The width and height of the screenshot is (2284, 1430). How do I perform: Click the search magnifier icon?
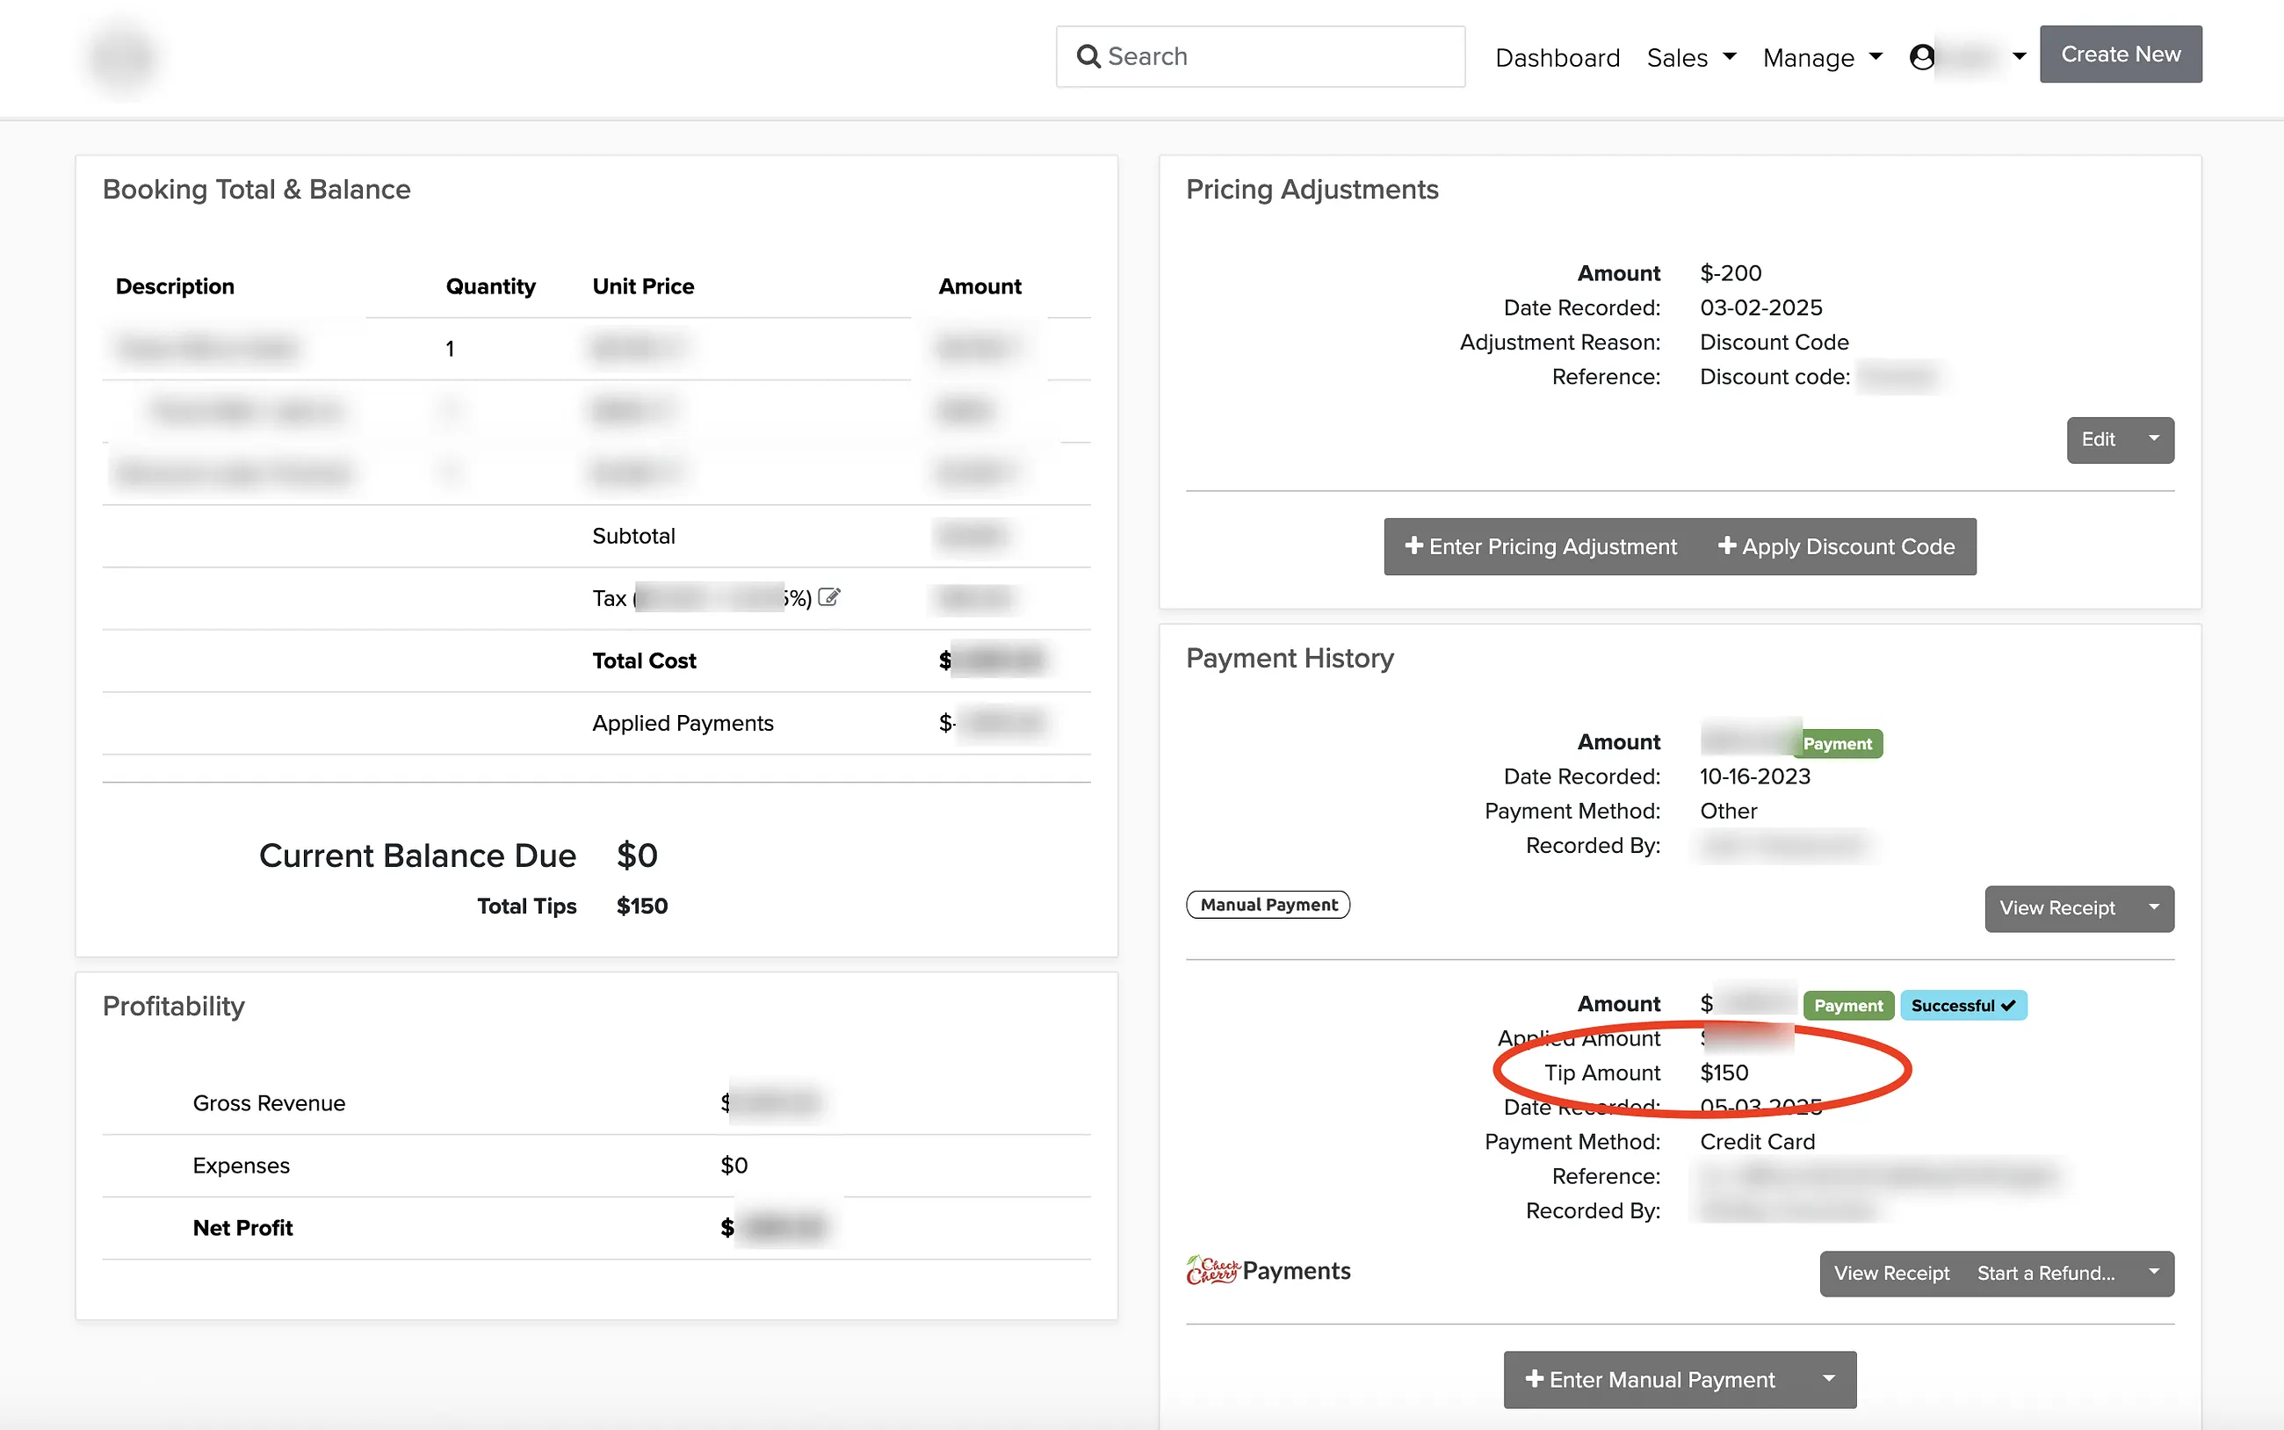click(x=1088, y=57)
